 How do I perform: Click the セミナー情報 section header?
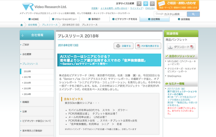coord(181,84)
